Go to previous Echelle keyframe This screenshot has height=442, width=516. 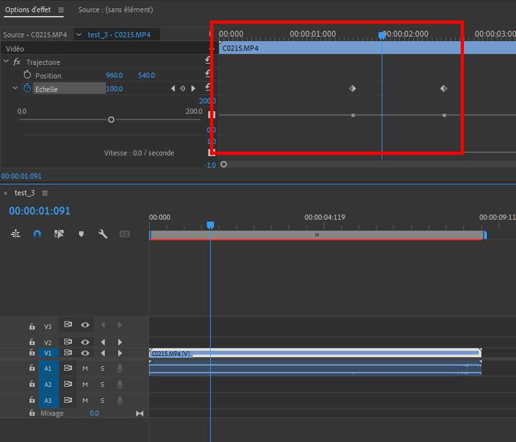pyautogui.click(x=173, y=89)
